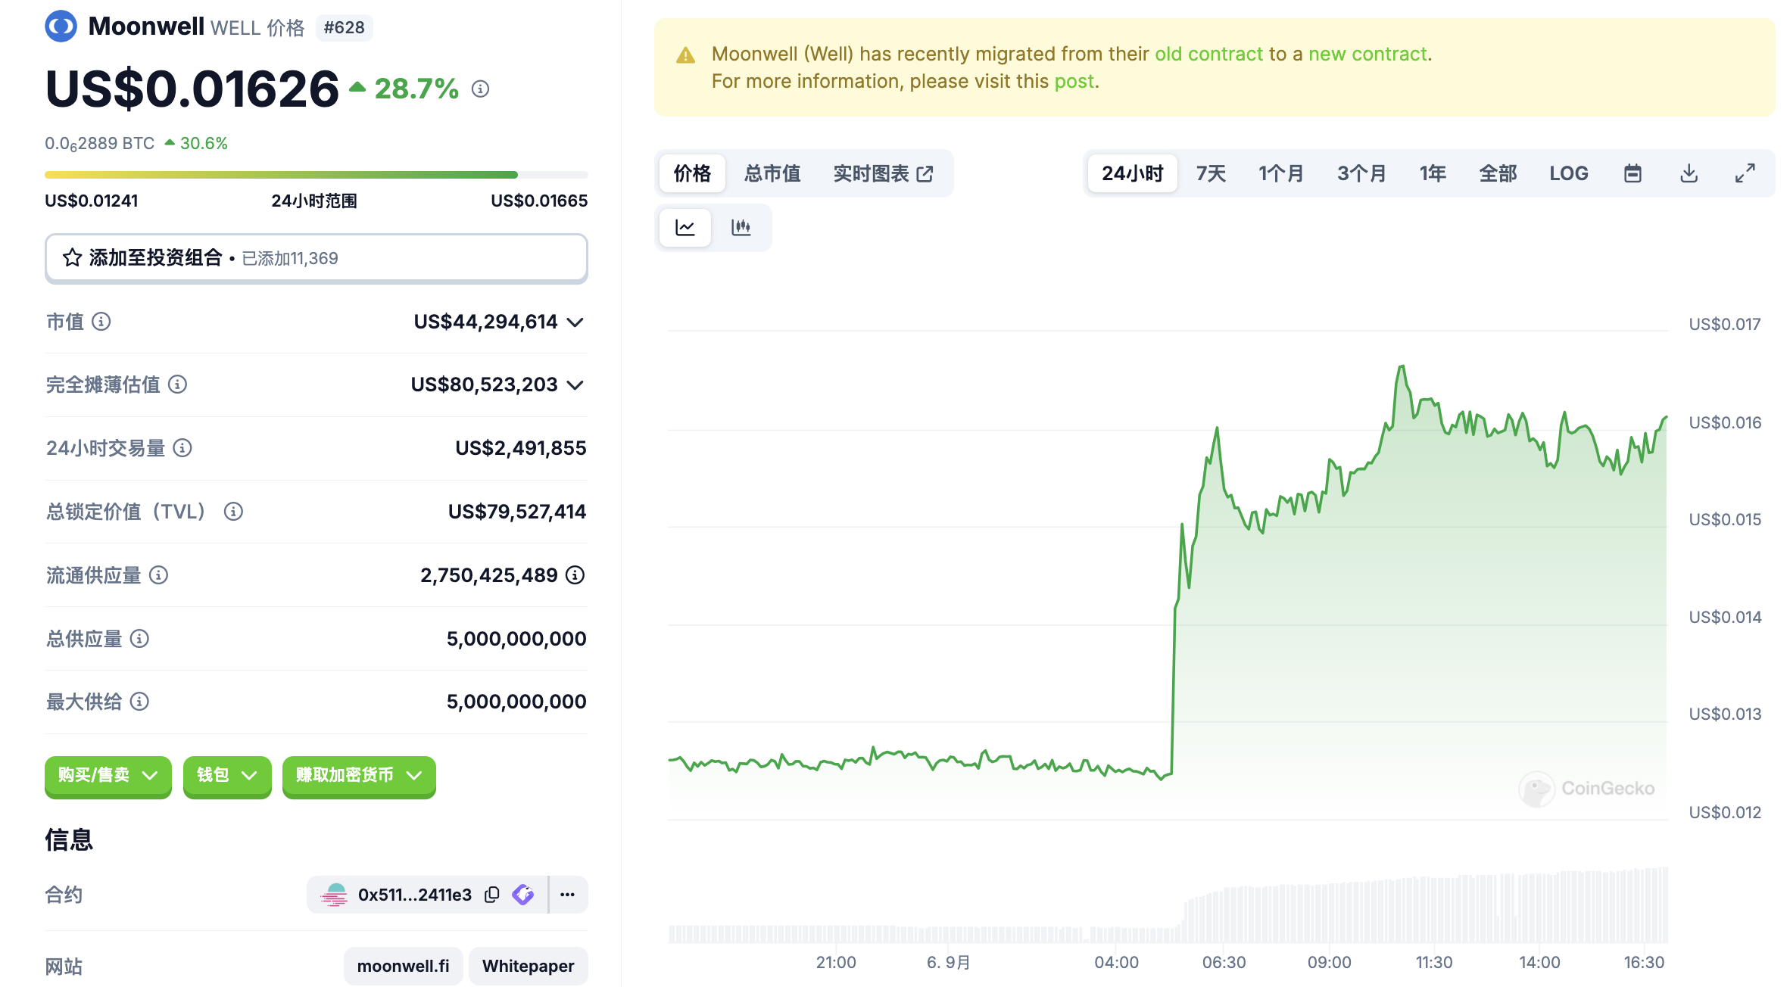Expand the 市值 value chevron
The image size is (1790, 987).
click(575, 322)
